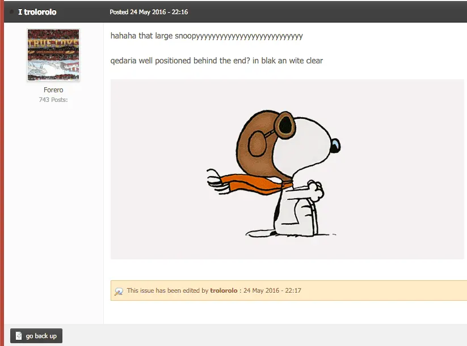The width and height of the screenshot is (467, 346).
Task: Click the edited timestamp 24 May 2016 - 22:17
Action: pos(272,291)
